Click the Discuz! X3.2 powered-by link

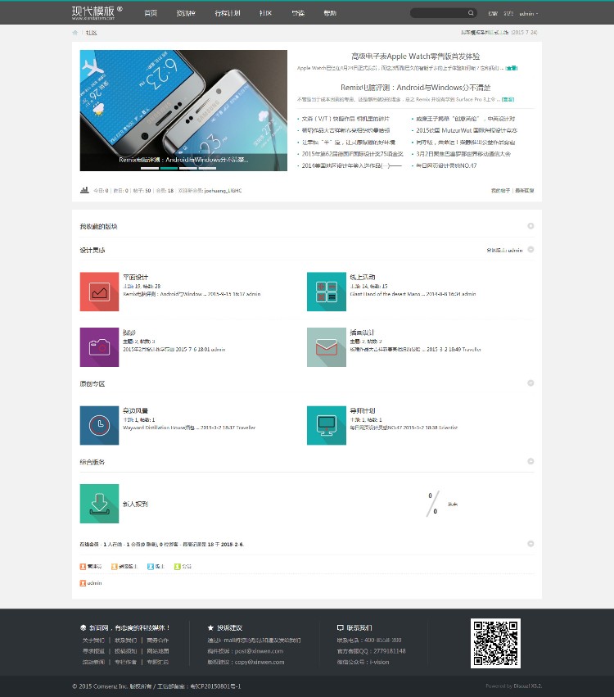527,686
